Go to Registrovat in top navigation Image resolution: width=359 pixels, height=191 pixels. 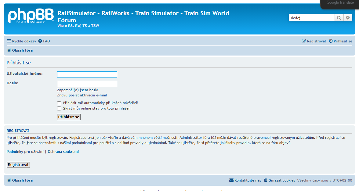[x=314, y=41]
